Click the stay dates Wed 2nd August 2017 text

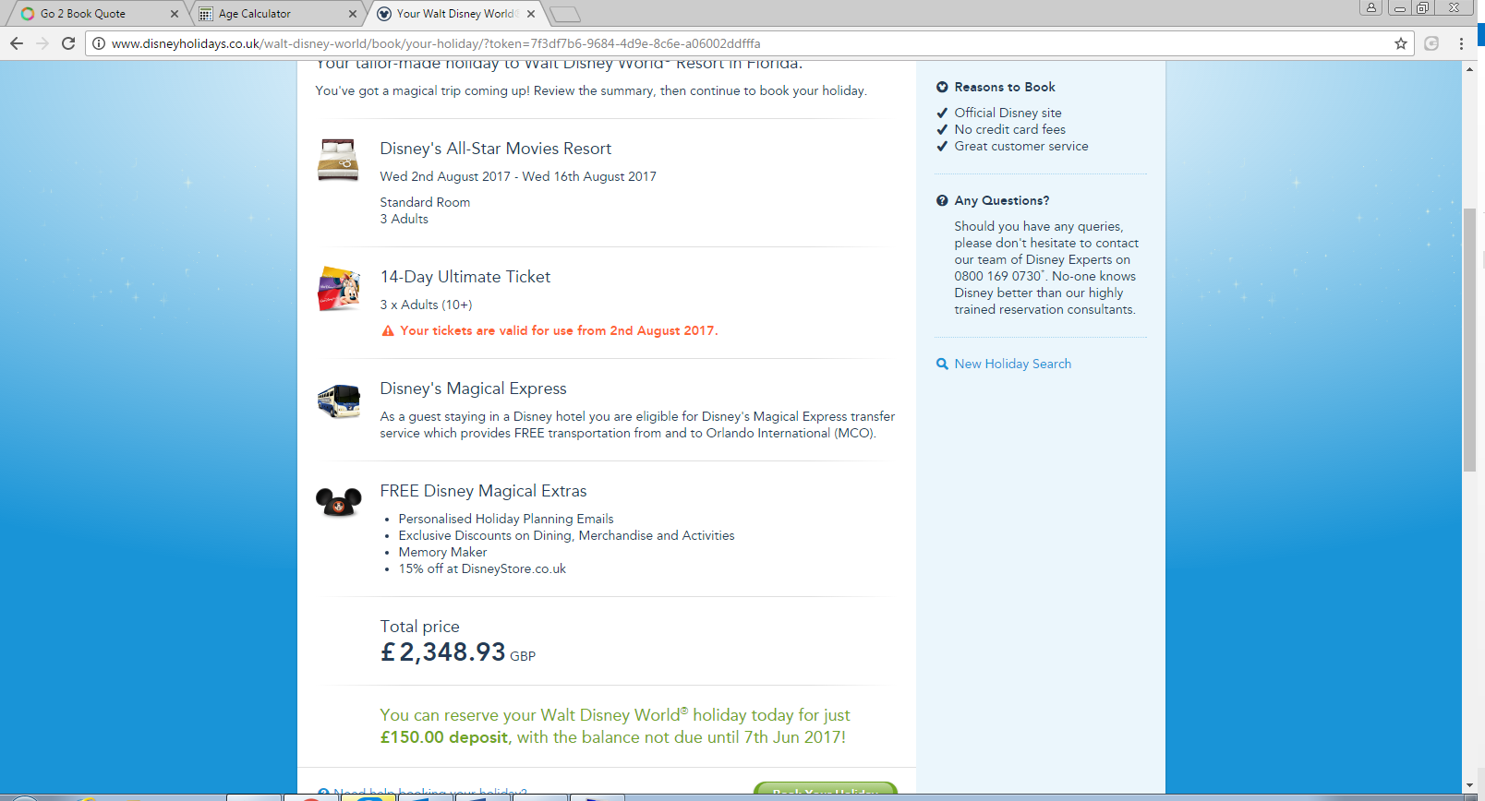[518, 176]
